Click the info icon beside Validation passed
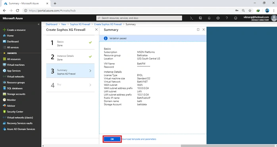This screenshot has width=277, height=147. [106, 38]
